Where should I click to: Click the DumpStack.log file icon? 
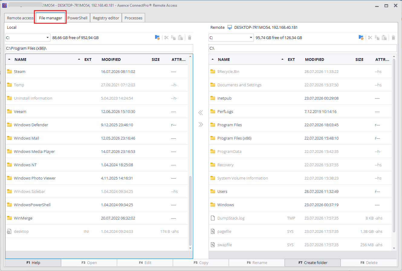tap(213, 218)
